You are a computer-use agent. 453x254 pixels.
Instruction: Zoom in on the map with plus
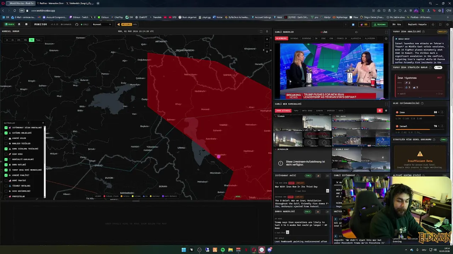tap(267, 39)
